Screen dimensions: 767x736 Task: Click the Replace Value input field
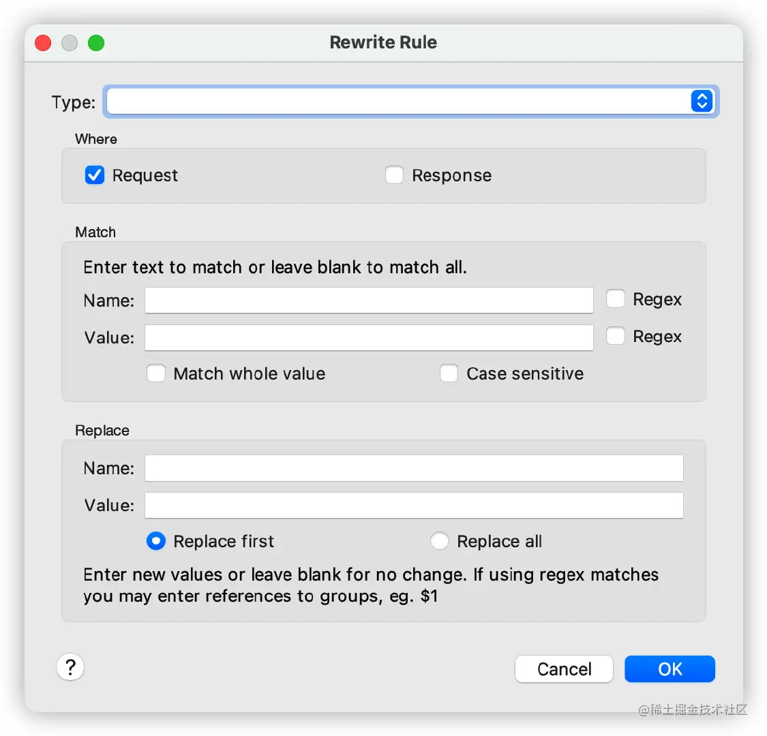click(414, 505)
